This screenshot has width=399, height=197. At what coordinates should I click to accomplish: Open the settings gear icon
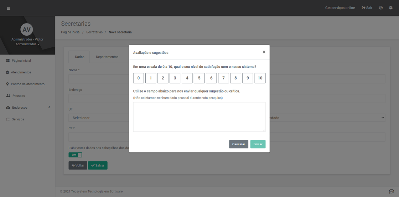(x=391, y=8)
